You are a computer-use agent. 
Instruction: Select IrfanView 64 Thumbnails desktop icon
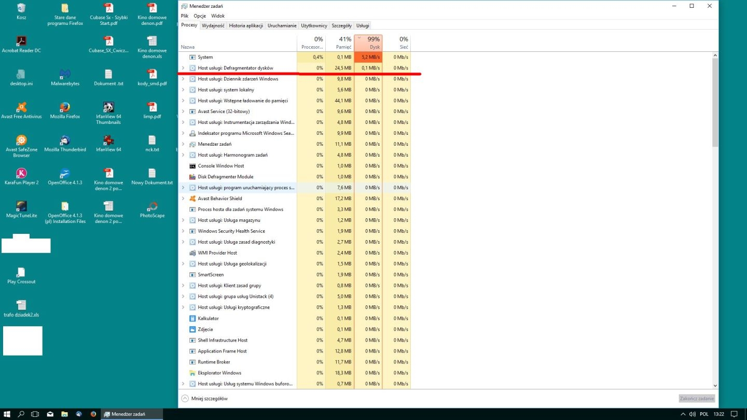pyautogui.click(x=108, y=113)
